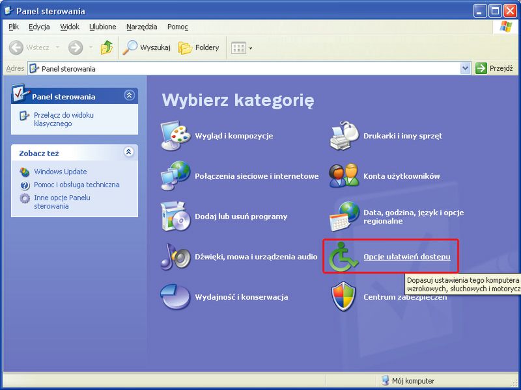Click the Windows flag logo in menu bar

(x=506, y=27)
